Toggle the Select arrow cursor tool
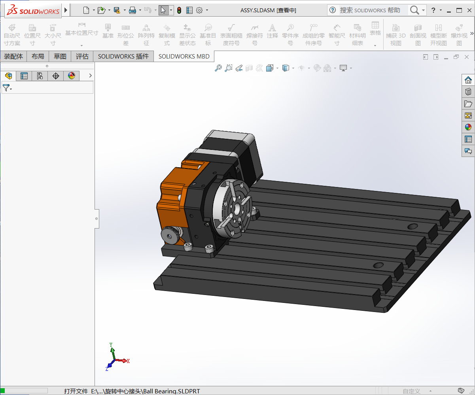Screen dimensions: 475x395 (x=163, y=10)
